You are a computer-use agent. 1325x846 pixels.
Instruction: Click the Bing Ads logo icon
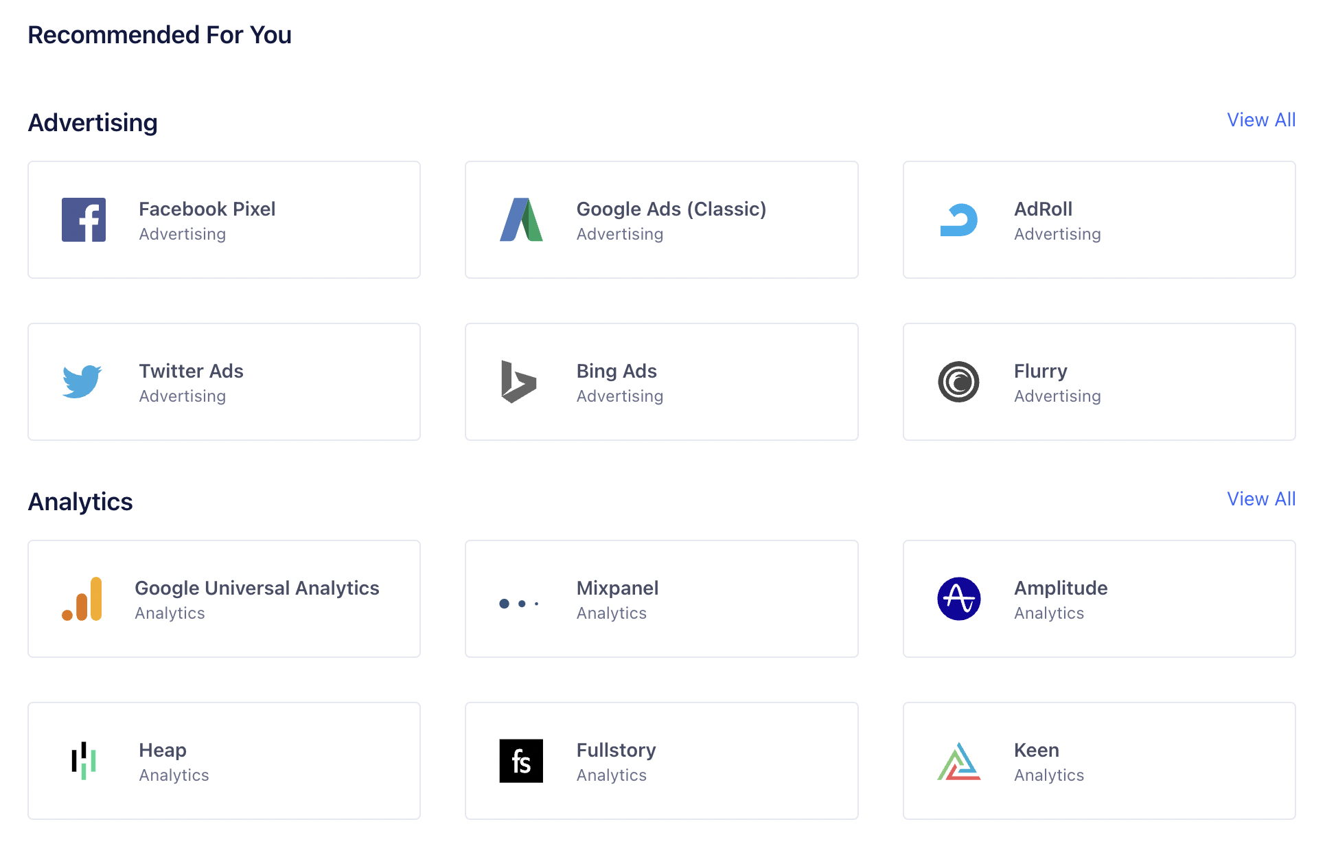tap(518, 382)
